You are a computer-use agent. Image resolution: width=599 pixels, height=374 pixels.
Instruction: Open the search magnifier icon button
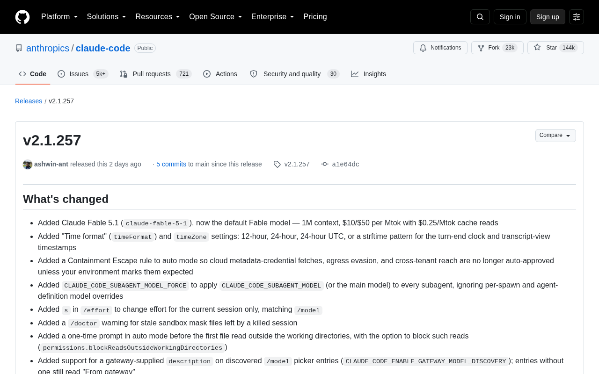coord(480,17)
